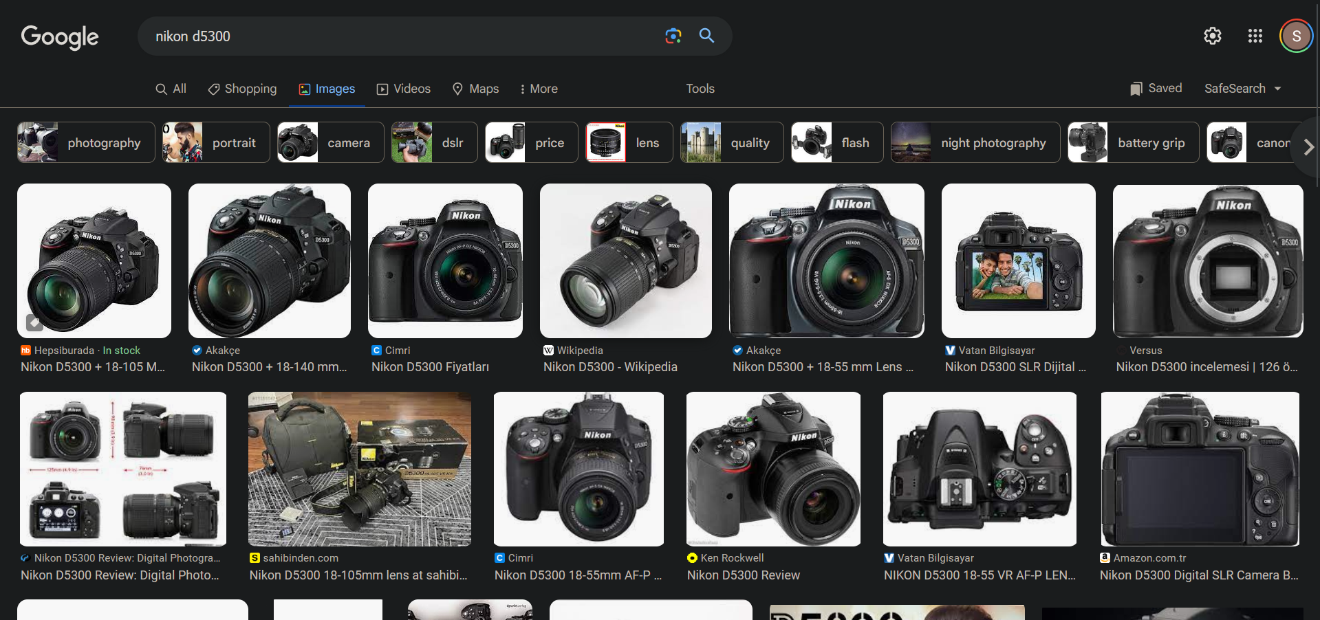Open the sahibinden.com camera bag image
Viewport: 1320px width, 620px height.
(x=359, y=469)
